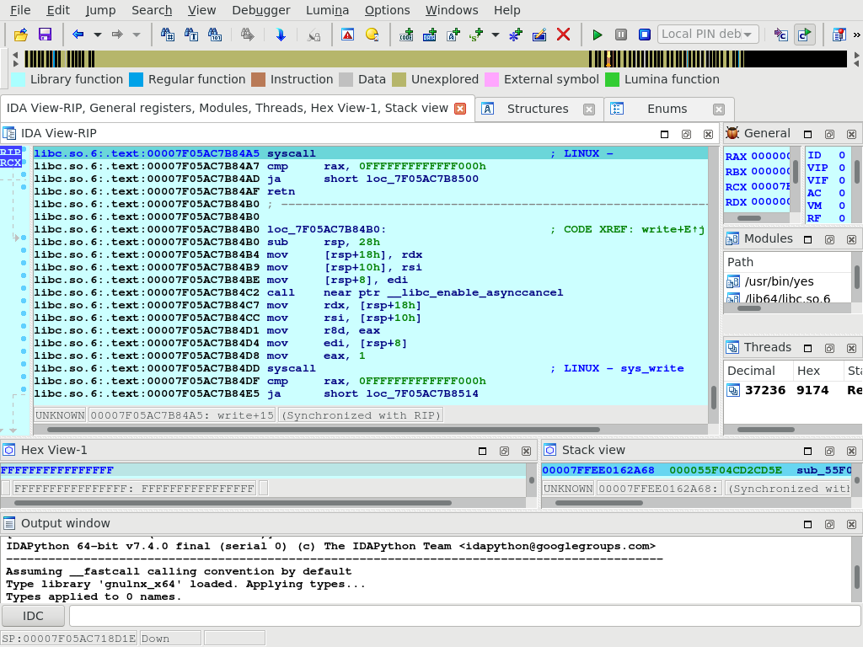This screenshot has height=647, width=863.
Task: Click the Regular function blue color swatch
Action: click(x=136, y=80)
